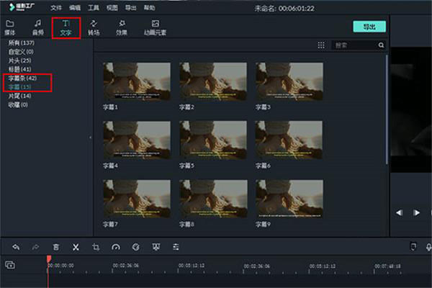Screen dimensions: 432x288
Task: Open the 帮助 menu
Action: [149, 8]
